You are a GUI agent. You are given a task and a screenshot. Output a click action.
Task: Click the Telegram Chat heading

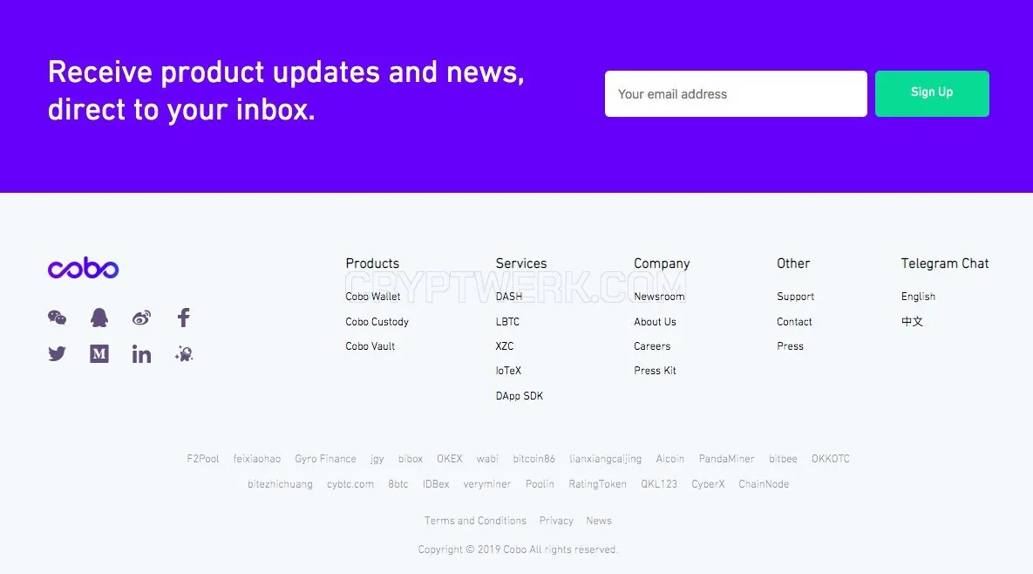point(945,263)
